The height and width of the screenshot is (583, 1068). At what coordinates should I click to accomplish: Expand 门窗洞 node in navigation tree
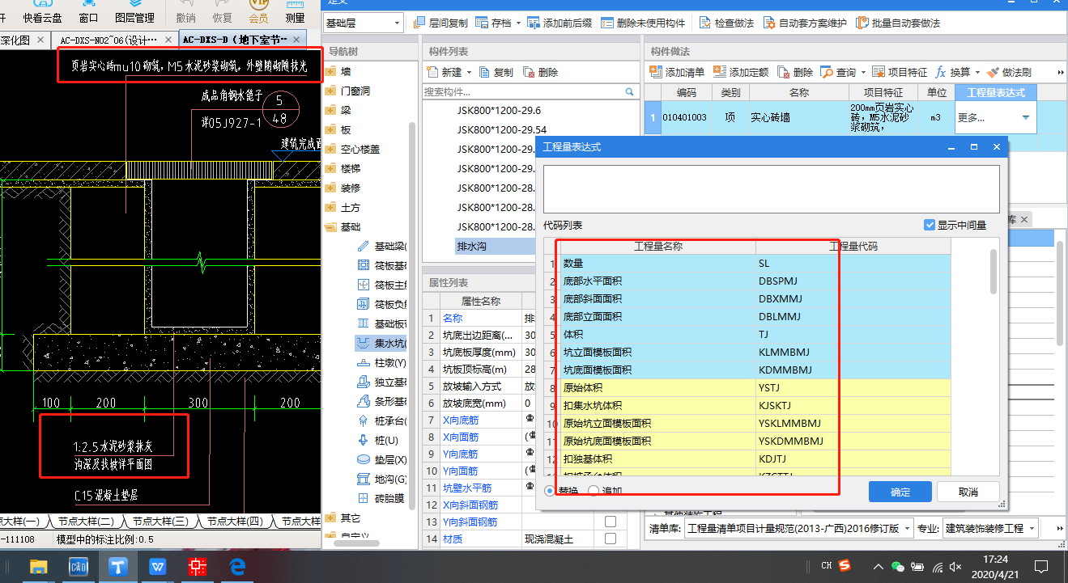point(330,91)
